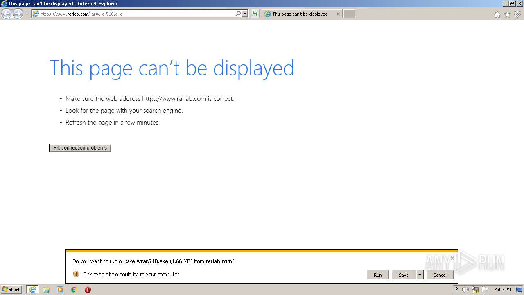Cancel the wrar510.exe download

tap(440, 275)
